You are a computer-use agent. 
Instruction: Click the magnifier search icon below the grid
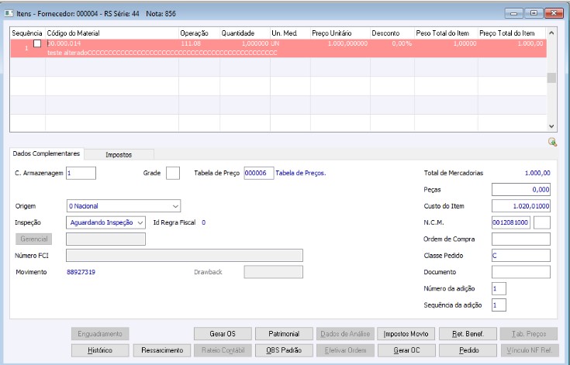552,142
